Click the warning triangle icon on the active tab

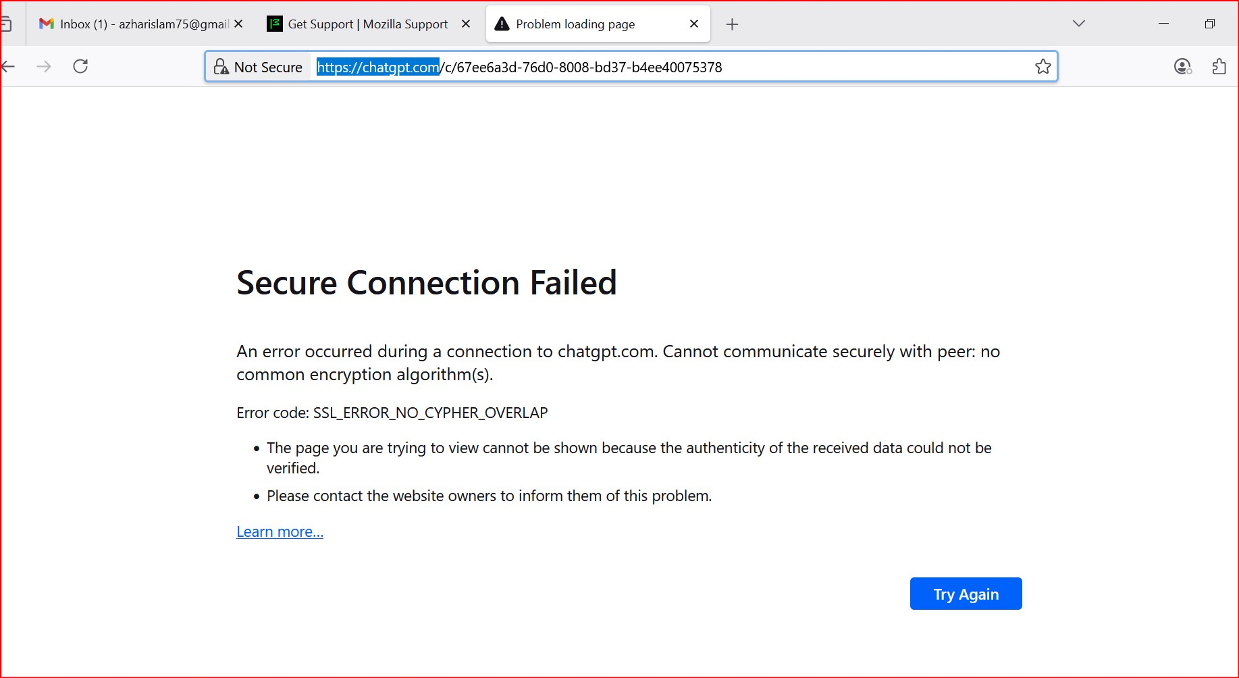click(x=502, y=24)
